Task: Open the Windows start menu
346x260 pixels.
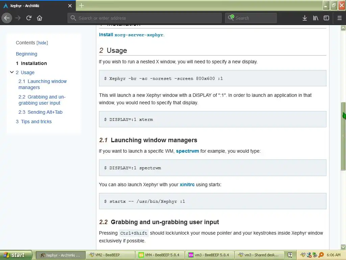Action: pyautogui.click(x=16, y=255)
